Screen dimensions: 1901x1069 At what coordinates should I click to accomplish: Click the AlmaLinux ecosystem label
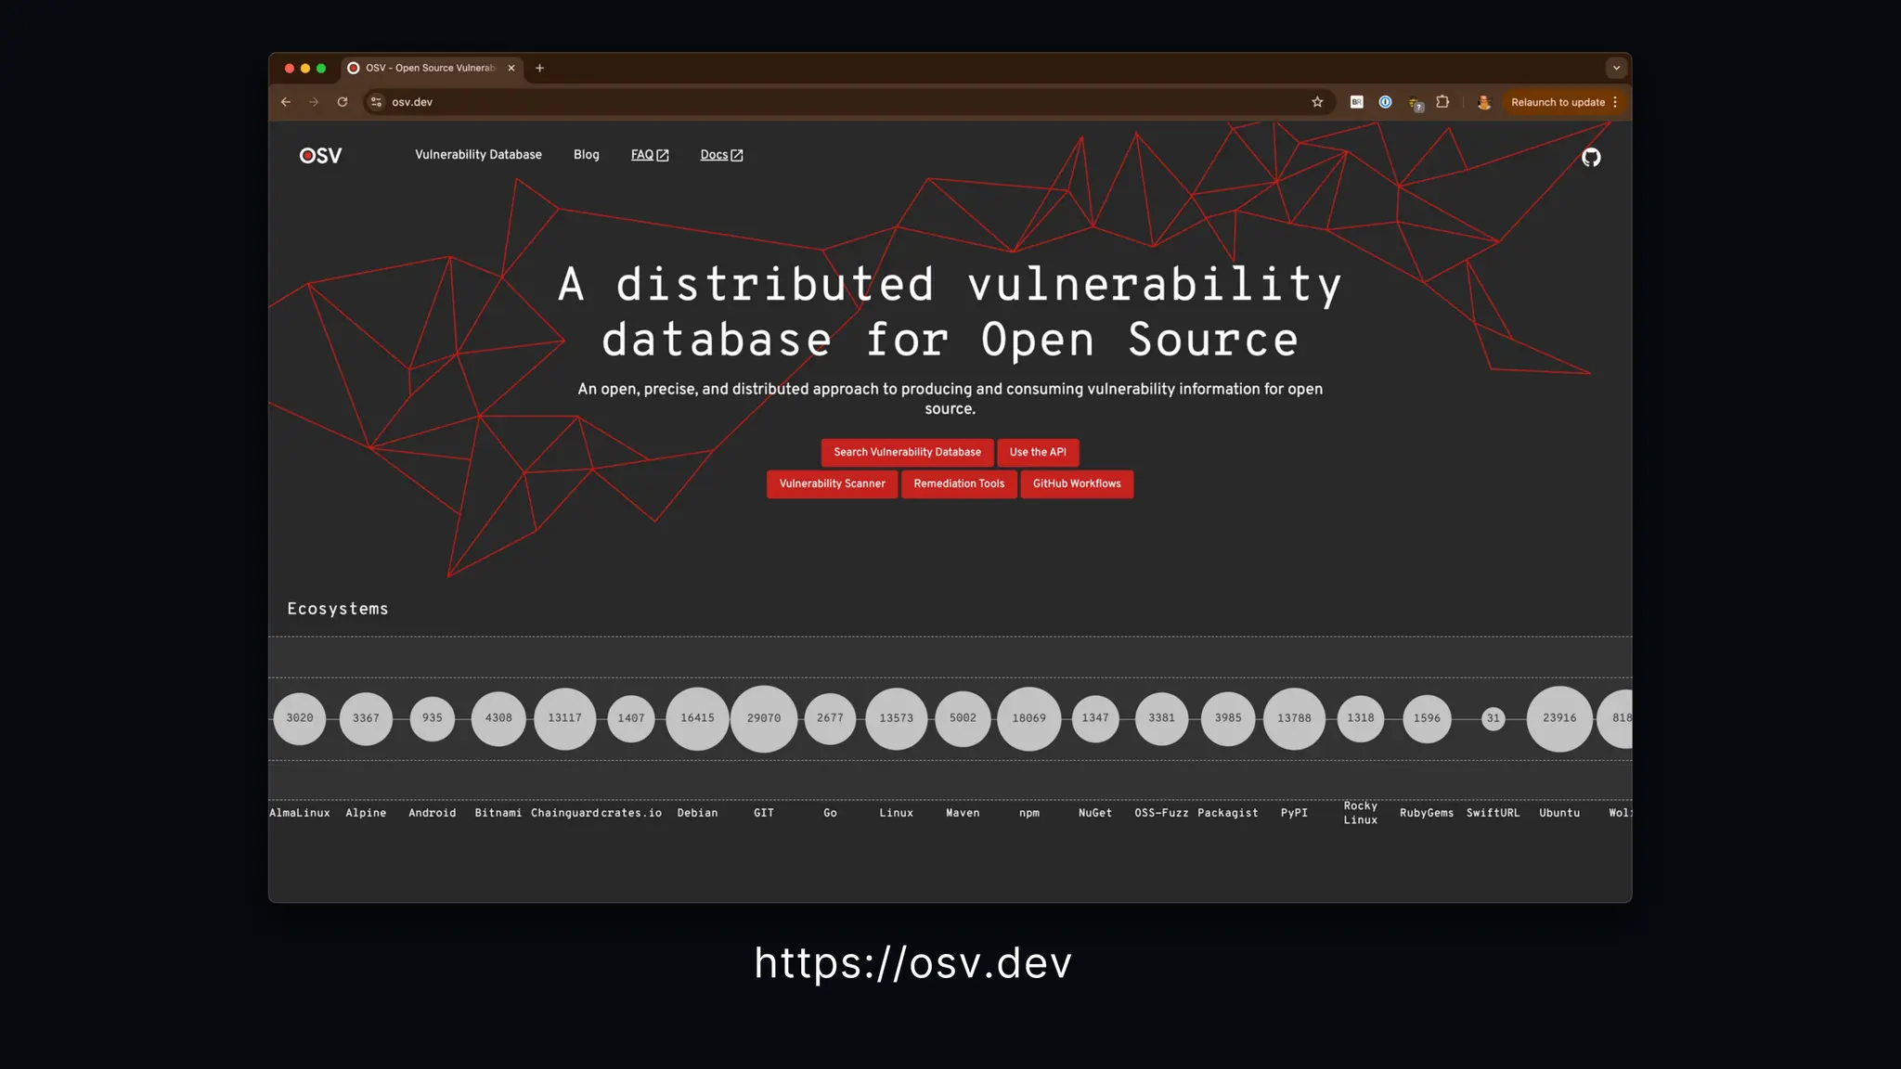tap(299, 813)
